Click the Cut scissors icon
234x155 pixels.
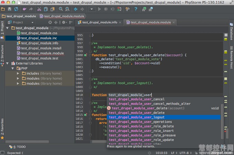point(39,9)
